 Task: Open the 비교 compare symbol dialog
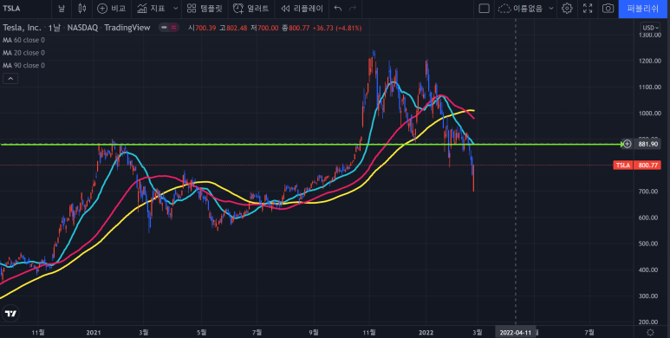(x=111, y=9)
